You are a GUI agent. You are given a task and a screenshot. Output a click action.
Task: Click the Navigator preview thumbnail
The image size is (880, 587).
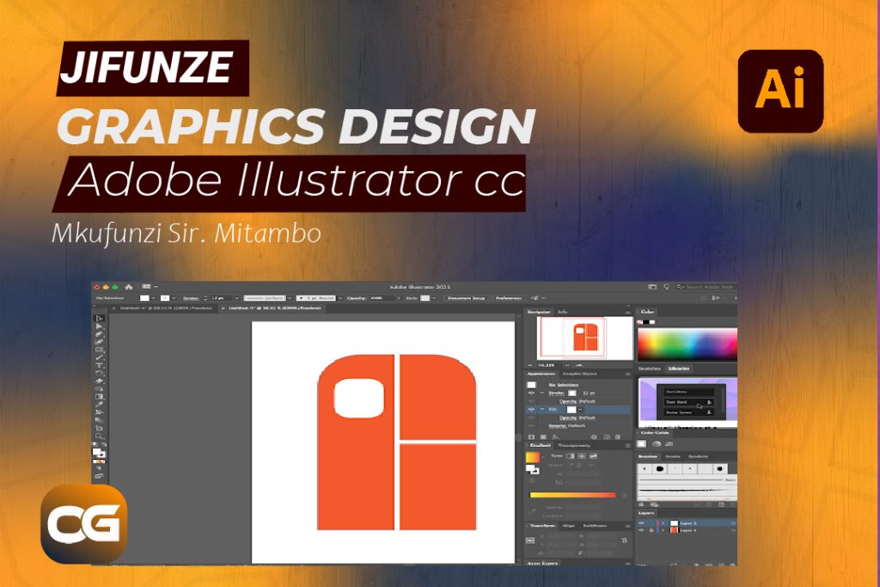point(584,338)
